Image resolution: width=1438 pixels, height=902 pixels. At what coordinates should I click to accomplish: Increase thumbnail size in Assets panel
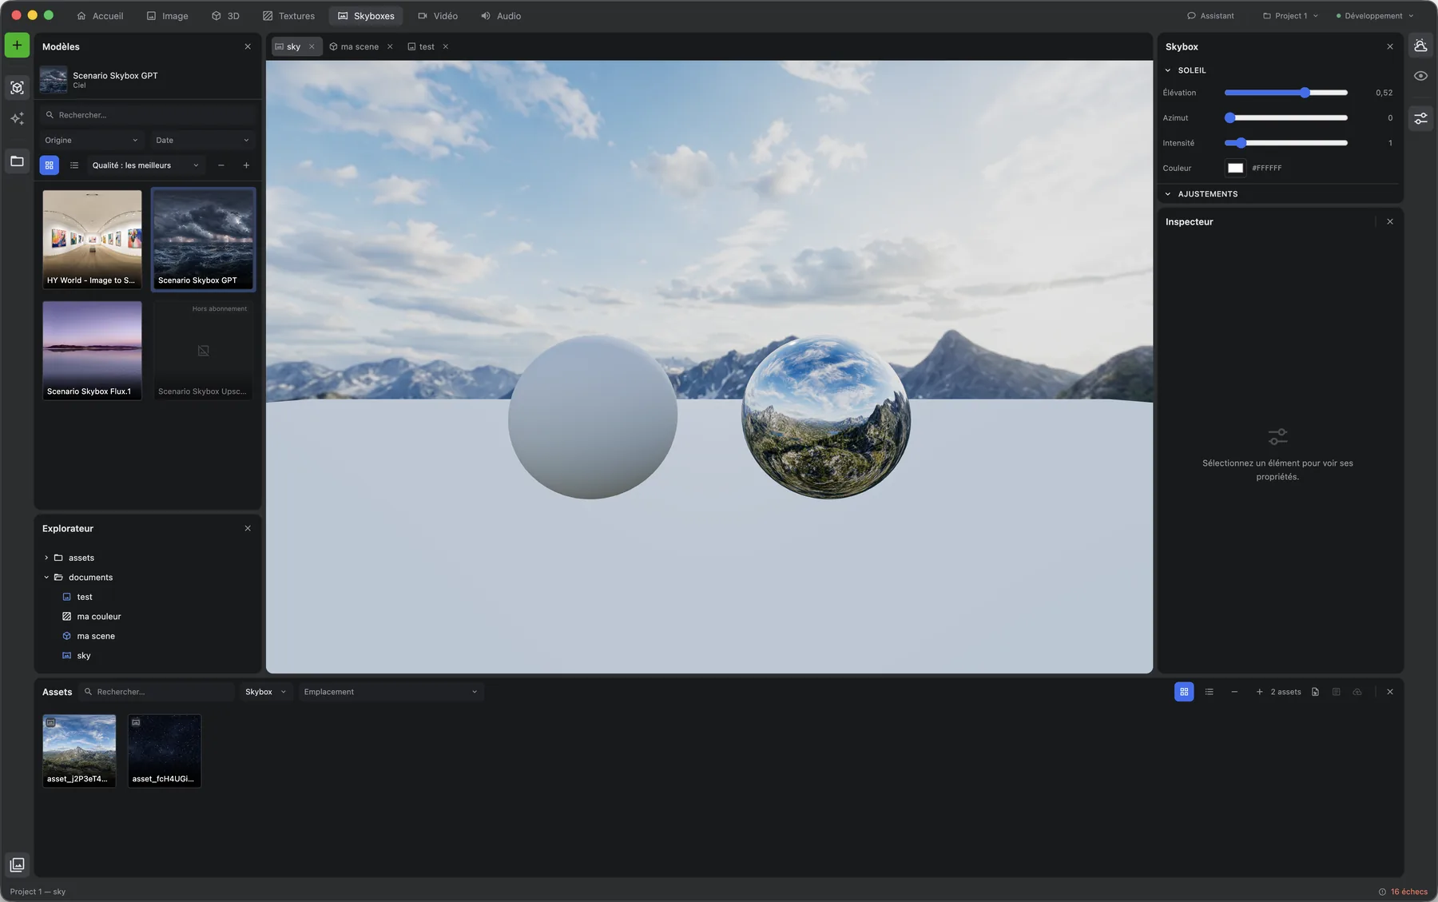[x=1259, y=692]
